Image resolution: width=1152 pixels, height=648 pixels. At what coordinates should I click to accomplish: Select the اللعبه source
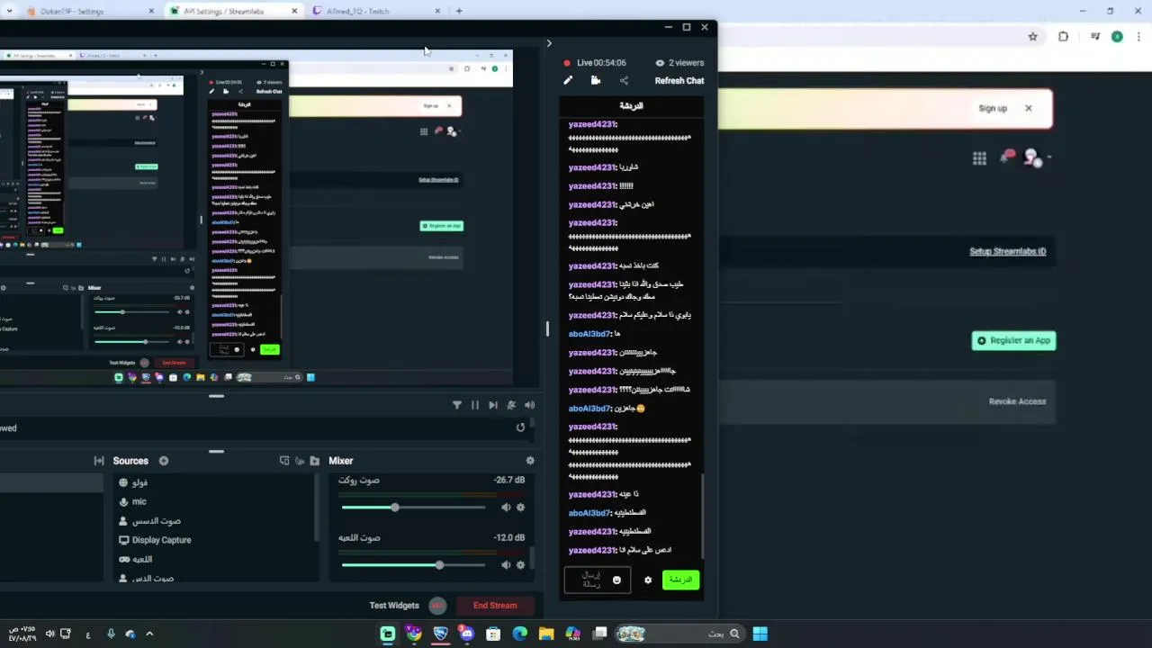coord(135,559)
